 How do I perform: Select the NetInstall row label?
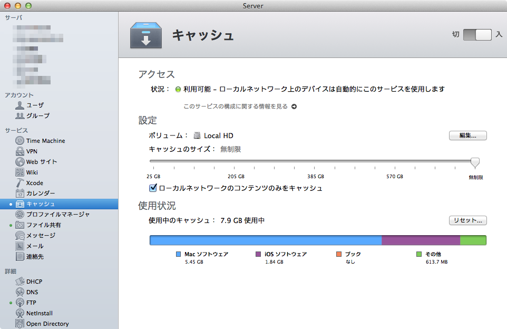pyautogui.click(x=40, y=313)
